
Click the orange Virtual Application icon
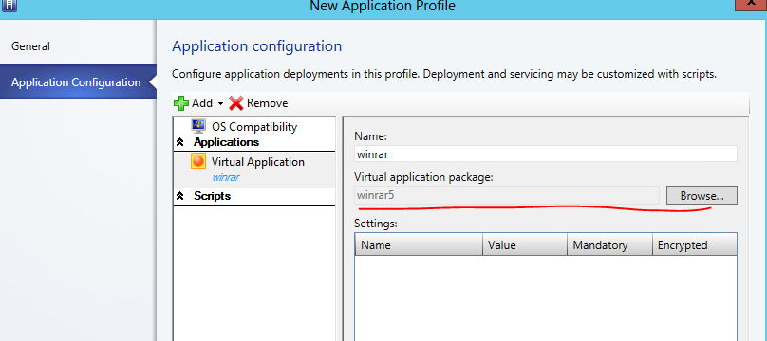[198, 161]
